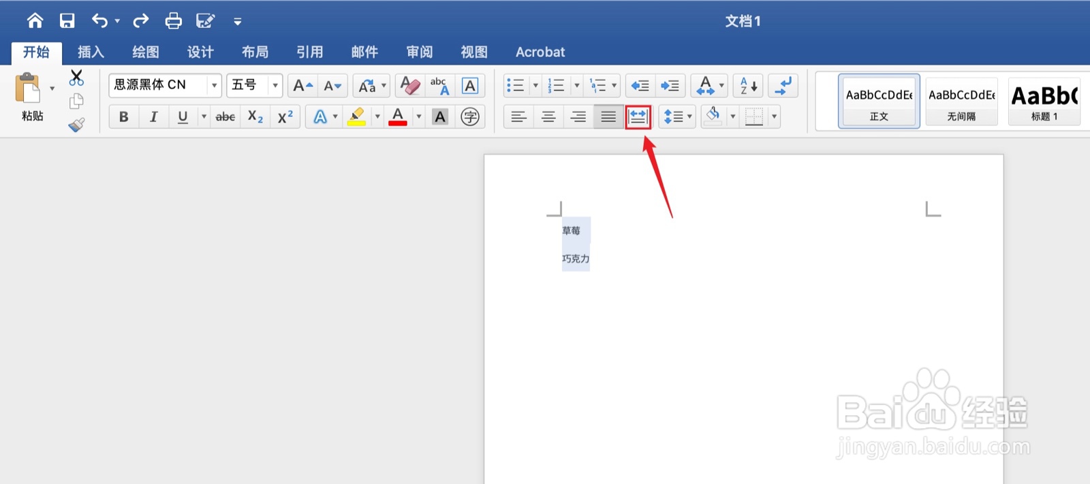Save the document with the floppy disk icon

click(67, 21)
